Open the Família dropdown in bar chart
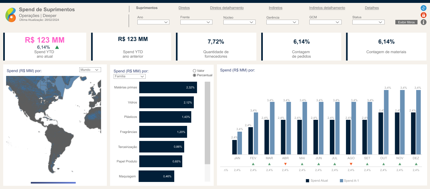The image size is (430, 189). pos(129,77)
